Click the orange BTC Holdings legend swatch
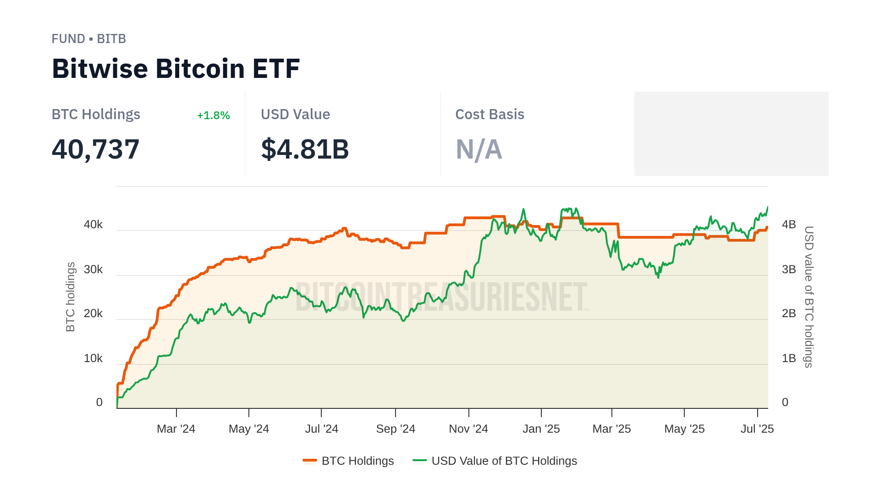Screen dimensions: 880x495 pos(310,461)
